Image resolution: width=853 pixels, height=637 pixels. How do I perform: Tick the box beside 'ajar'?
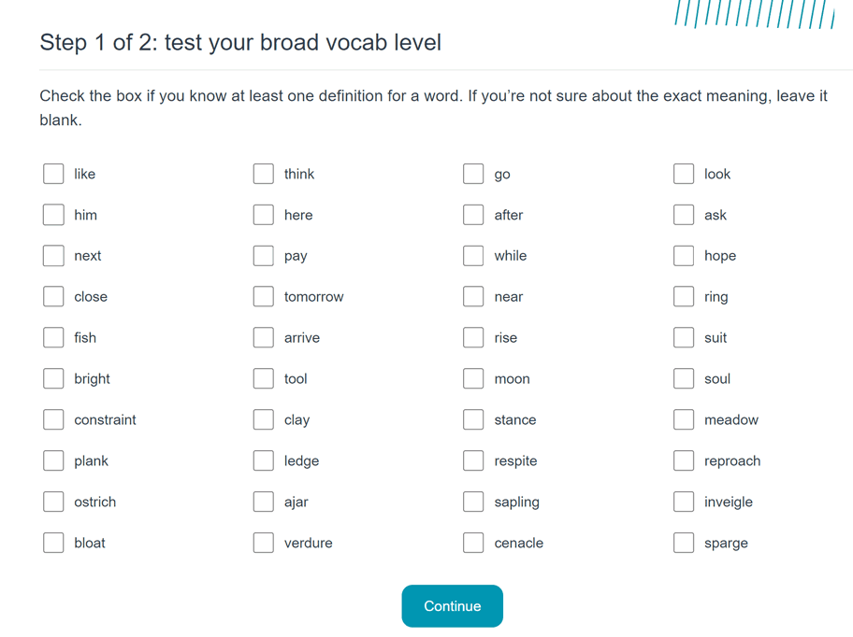pyautogui.click(x=264, y=502)
